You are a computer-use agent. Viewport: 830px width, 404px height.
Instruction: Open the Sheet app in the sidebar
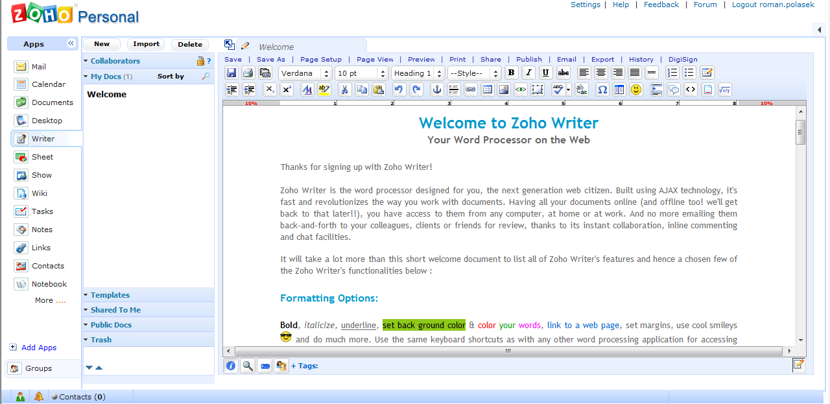[43, 157]
